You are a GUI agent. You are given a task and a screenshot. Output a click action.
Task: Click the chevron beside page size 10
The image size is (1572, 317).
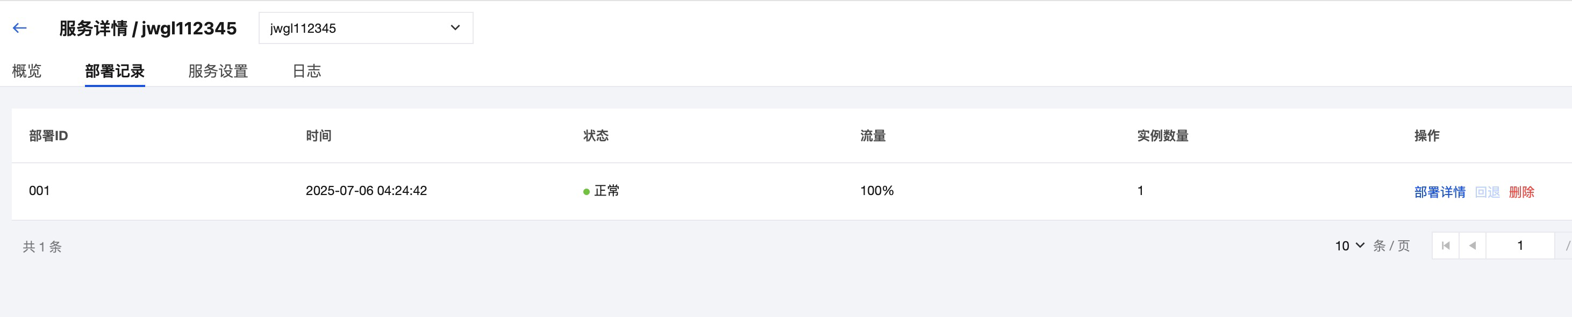click(x=1360, y=245)
